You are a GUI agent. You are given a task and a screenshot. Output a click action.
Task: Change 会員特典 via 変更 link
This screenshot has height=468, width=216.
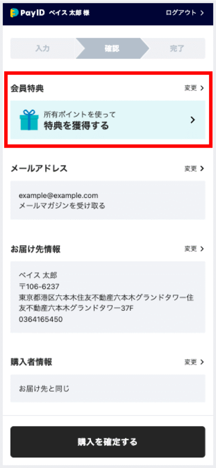coord(194,88)
